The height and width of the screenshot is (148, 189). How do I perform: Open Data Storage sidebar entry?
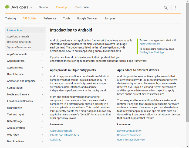[x=15, y=121]
